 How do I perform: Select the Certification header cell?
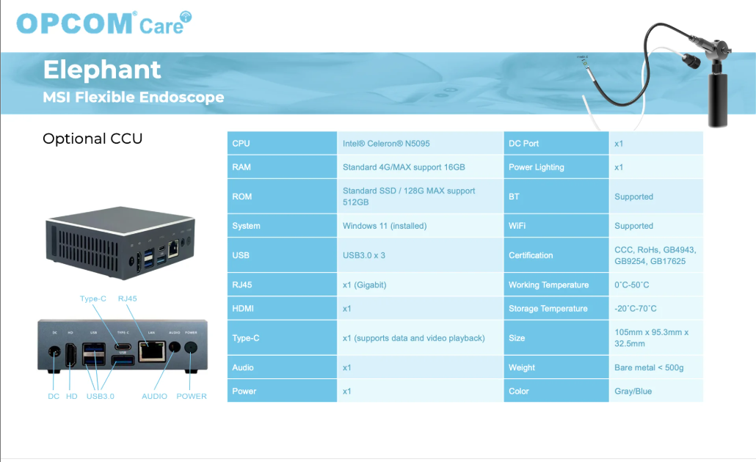pyautogui.click(x=556, y=255)
